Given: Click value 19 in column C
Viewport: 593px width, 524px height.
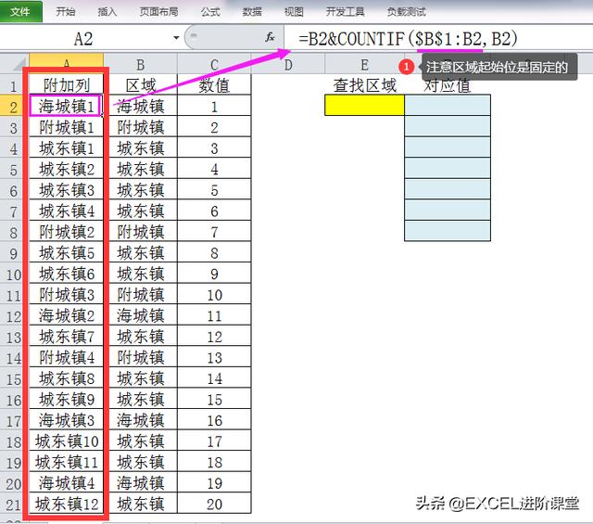Looking at the screenshot, I should [x=214, y=483].
